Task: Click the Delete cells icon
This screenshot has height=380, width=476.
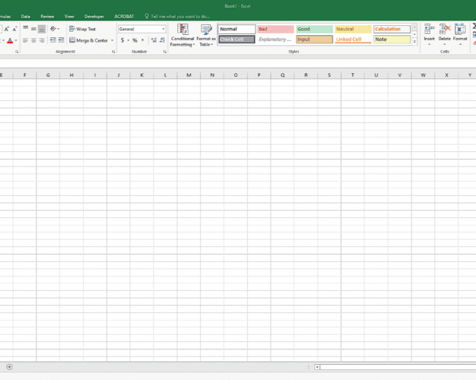Action: [444, 29]
